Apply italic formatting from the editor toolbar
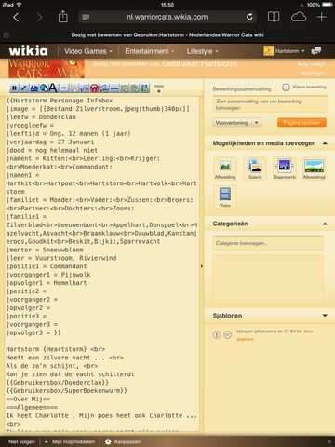Viewport: 335px width, 447px height. pyautogui.click(x=24, y=88)
